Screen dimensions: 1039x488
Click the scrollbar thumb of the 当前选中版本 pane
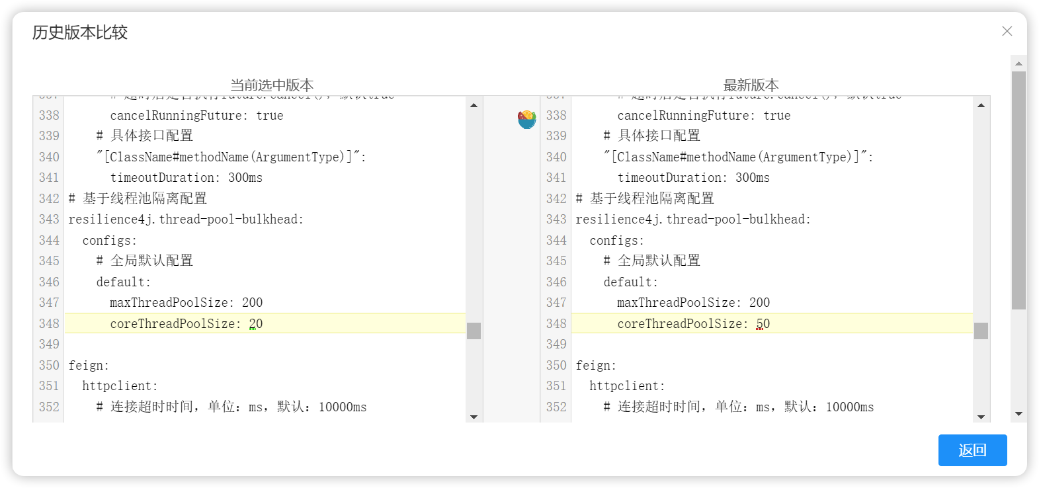tap(474, 331)
